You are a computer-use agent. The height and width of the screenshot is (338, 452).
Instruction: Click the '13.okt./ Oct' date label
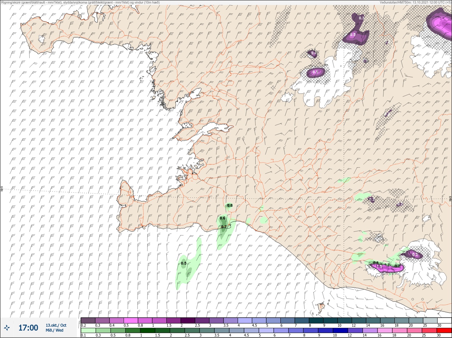click(56, 325)
